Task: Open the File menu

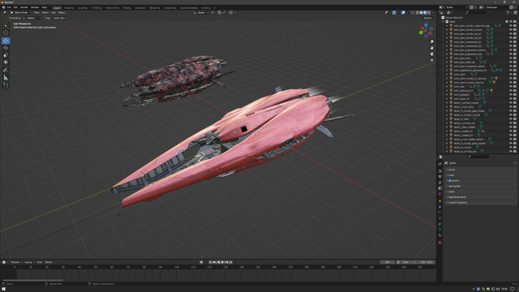Action: 9,7
